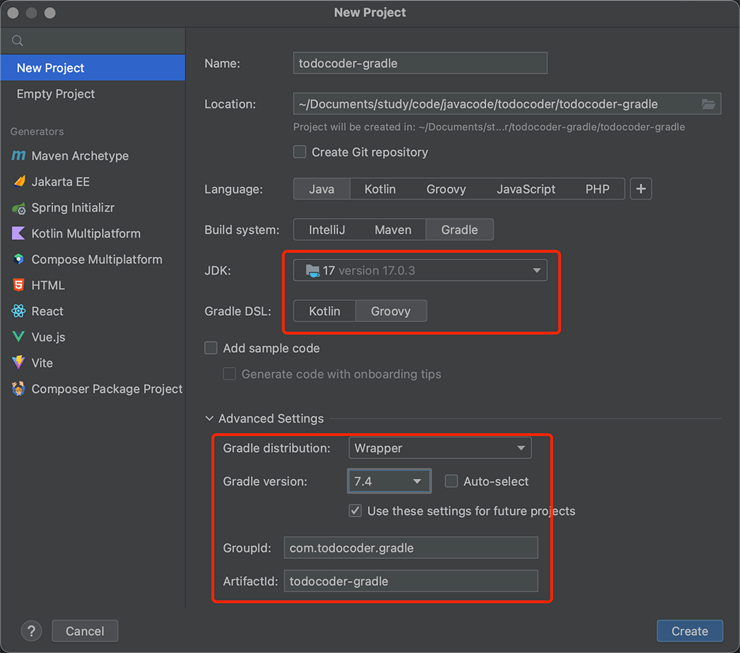Browse location with folder icon

(708, 103)
